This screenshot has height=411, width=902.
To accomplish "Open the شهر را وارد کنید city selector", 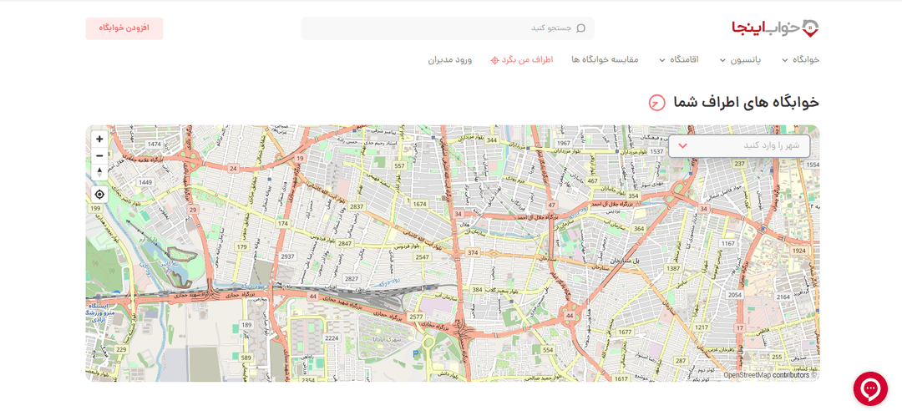I will point(739,145).
